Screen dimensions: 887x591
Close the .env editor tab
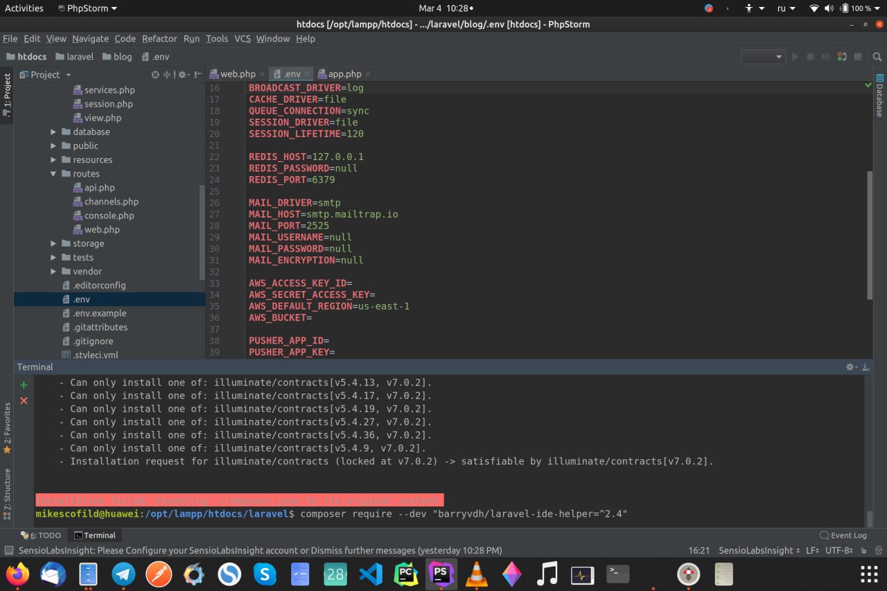(x=307, y=74)
